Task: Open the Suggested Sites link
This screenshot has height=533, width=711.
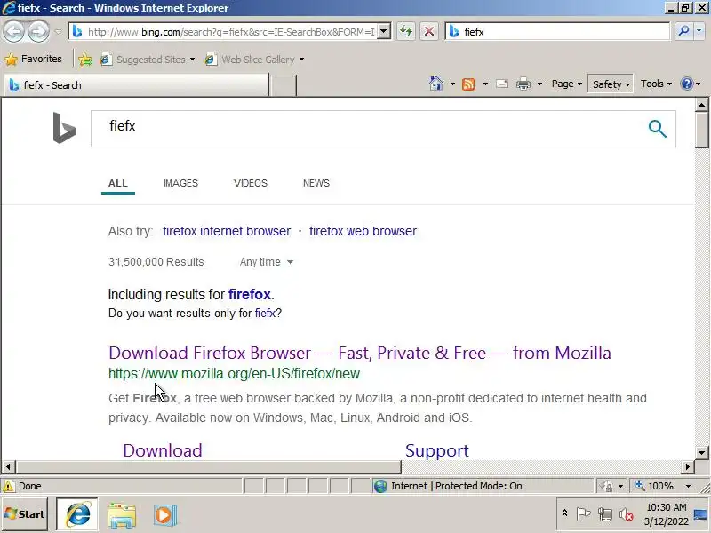Action: coord(148,60)
